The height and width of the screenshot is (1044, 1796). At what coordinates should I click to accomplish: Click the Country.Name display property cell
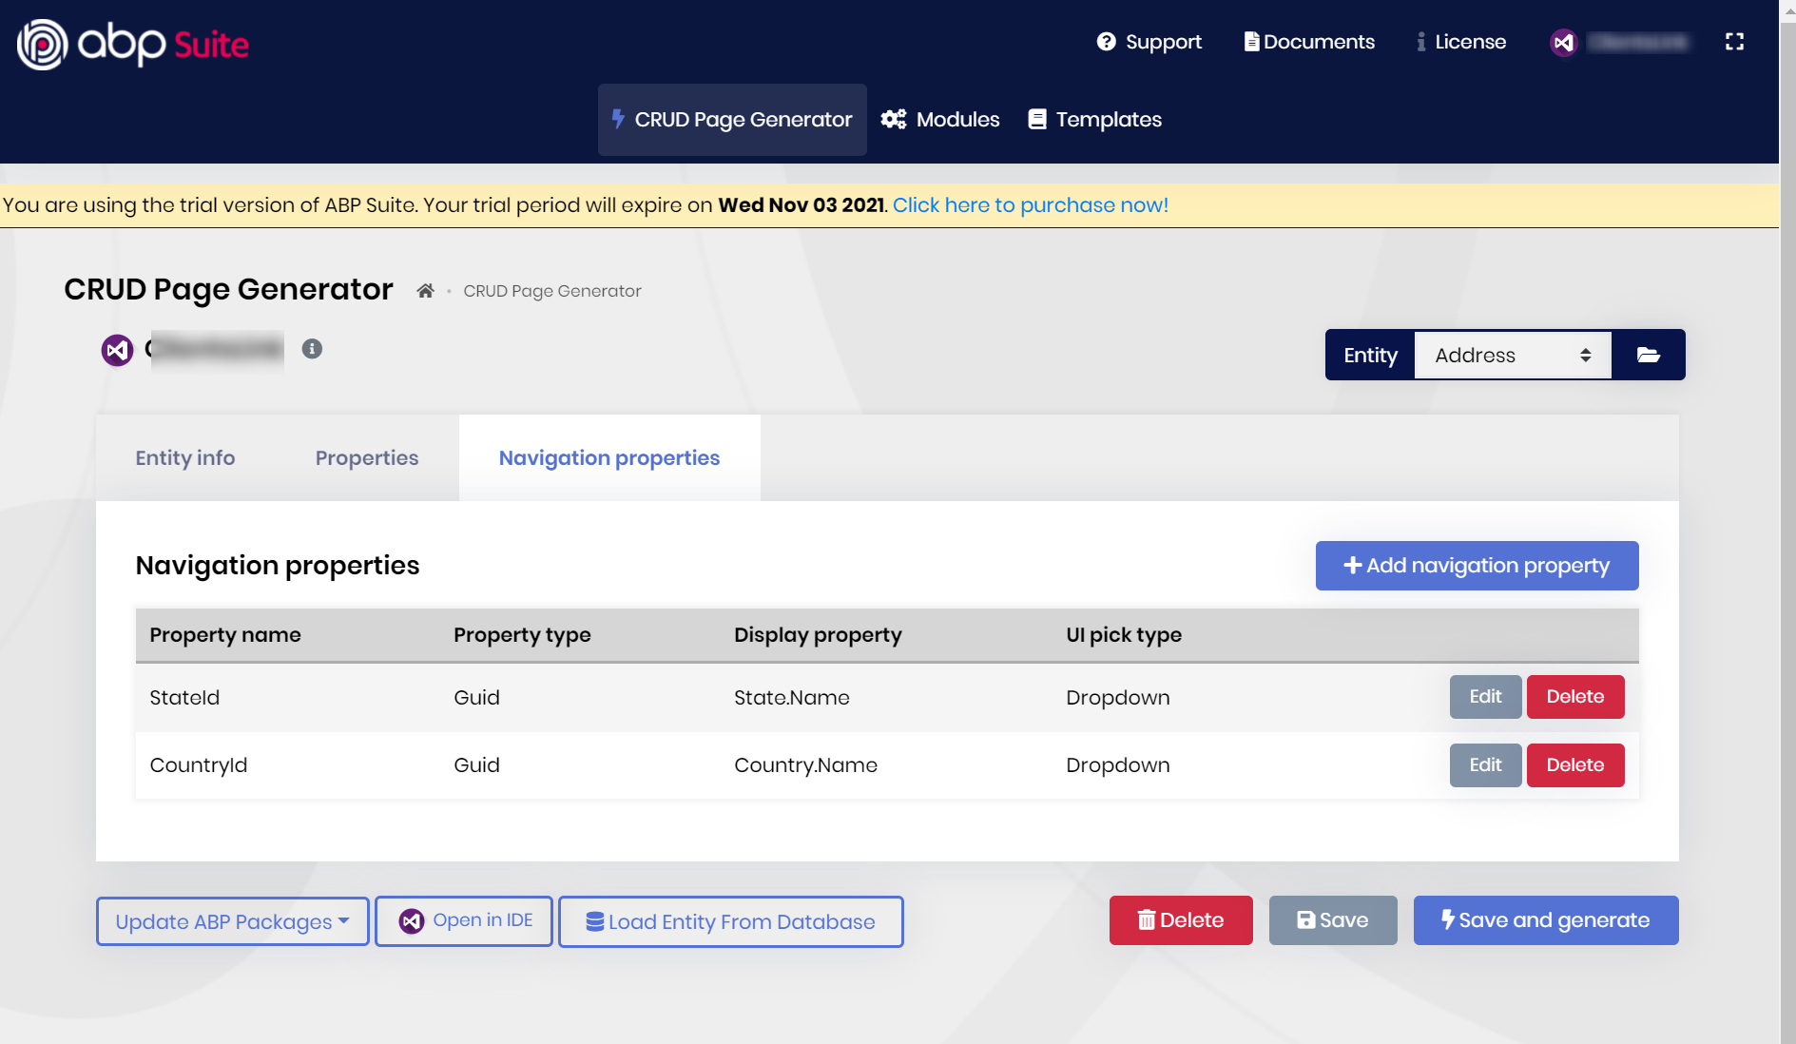(805, 765)
